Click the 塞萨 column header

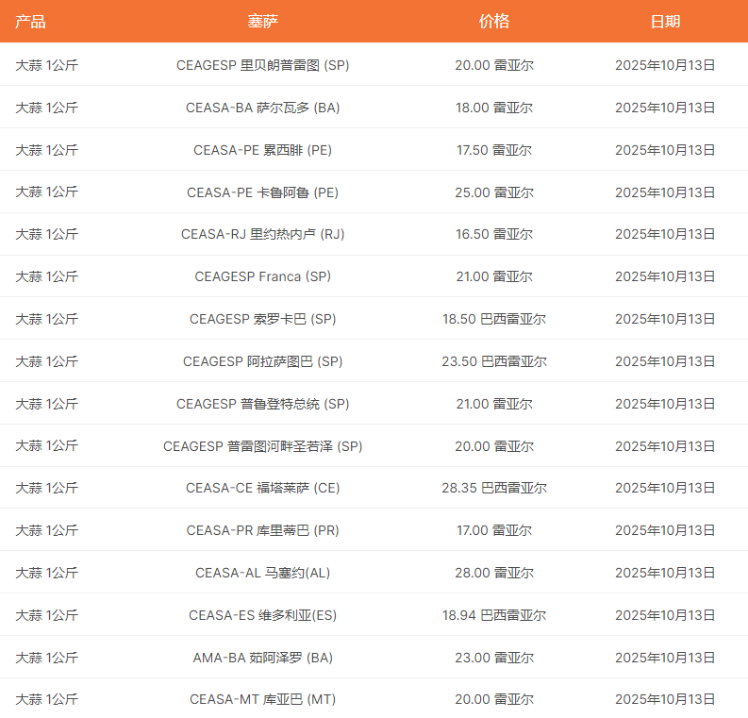click(262, 22)
